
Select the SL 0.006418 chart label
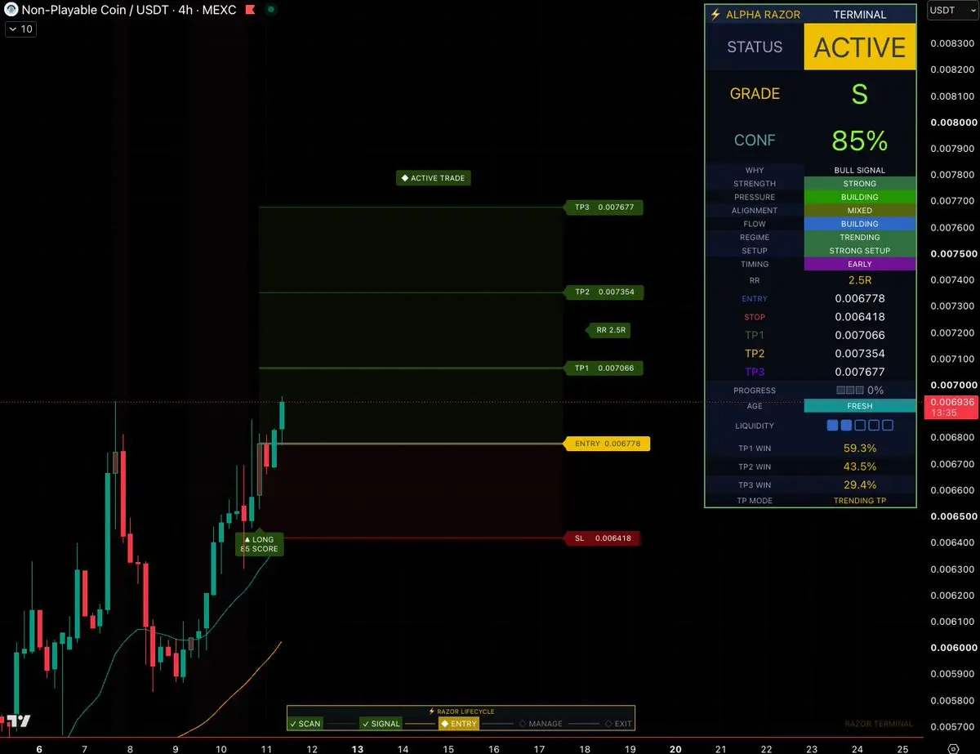click(603, 538)
